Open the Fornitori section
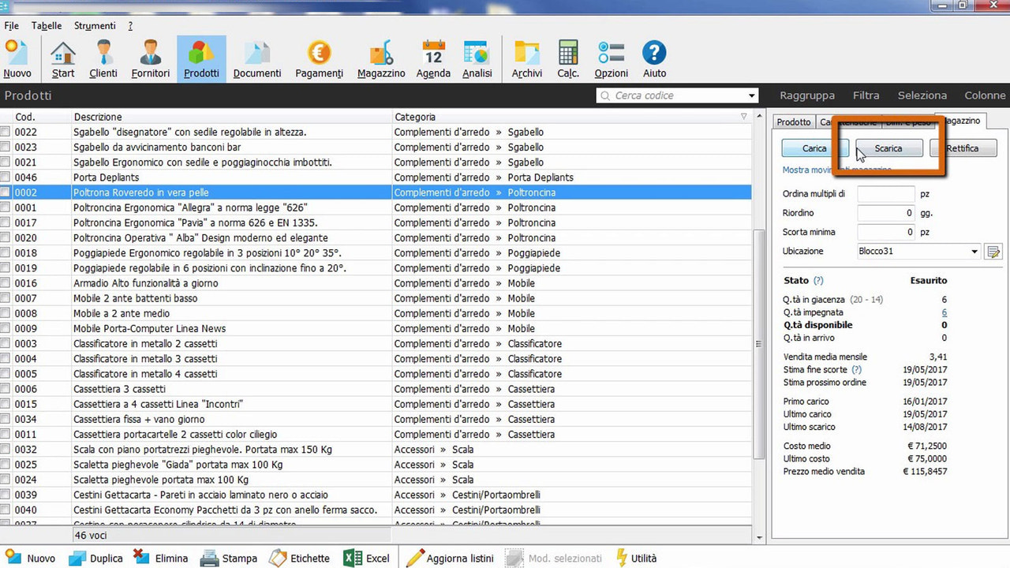Screen dimensions: 1010x568 coord(150,58)
